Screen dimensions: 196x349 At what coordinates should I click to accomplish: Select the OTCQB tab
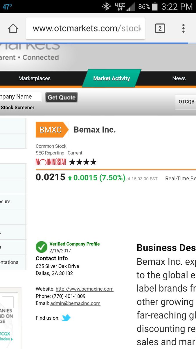(x=186, y=102)
